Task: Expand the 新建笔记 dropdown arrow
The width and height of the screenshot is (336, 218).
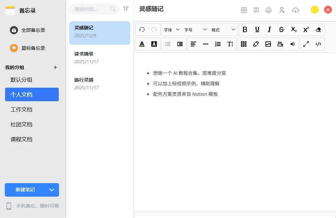Action: [52, 190]
